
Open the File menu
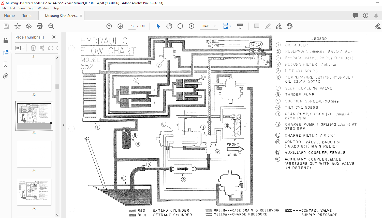pos(4,8)
